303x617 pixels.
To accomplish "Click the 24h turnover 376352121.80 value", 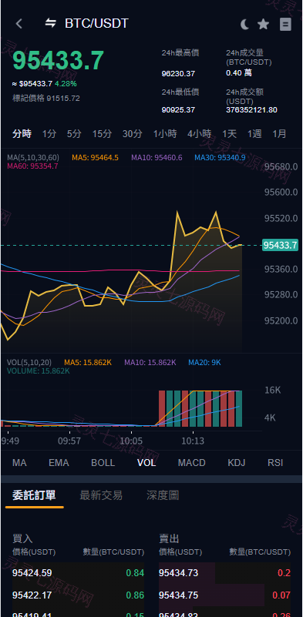I will pos(251,110).
